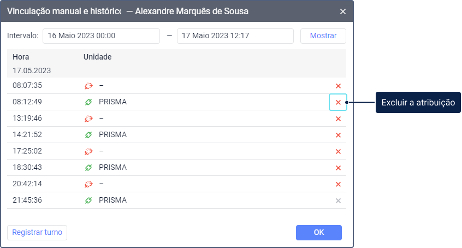Click the Hora column header
Screen dimensions: 462x248
pos(21,57)
